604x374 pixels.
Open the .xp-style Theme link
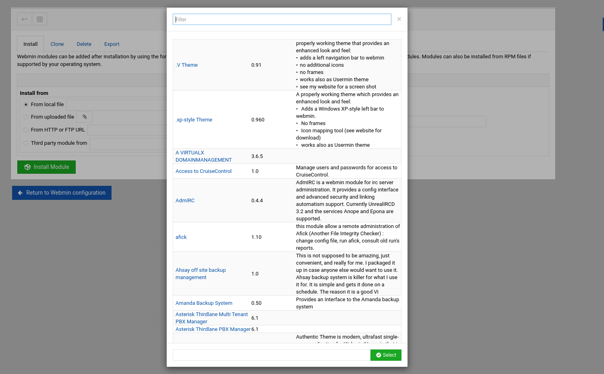pyautogui.click(x=194, y=120)
